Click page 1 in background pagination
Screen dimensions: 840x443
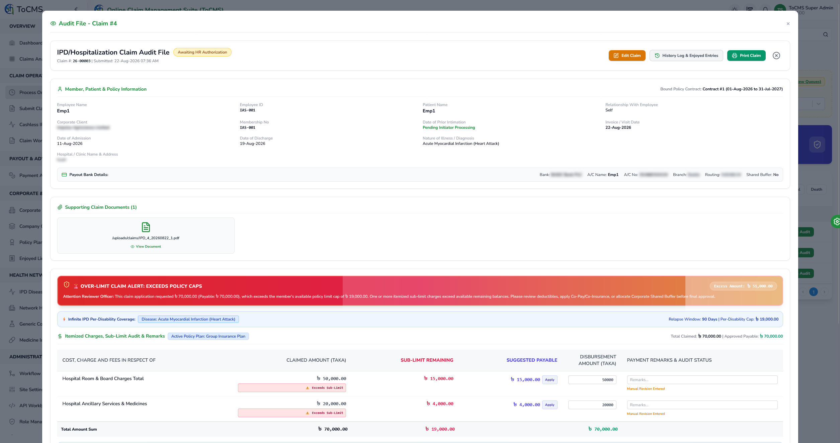pos(814,292)
